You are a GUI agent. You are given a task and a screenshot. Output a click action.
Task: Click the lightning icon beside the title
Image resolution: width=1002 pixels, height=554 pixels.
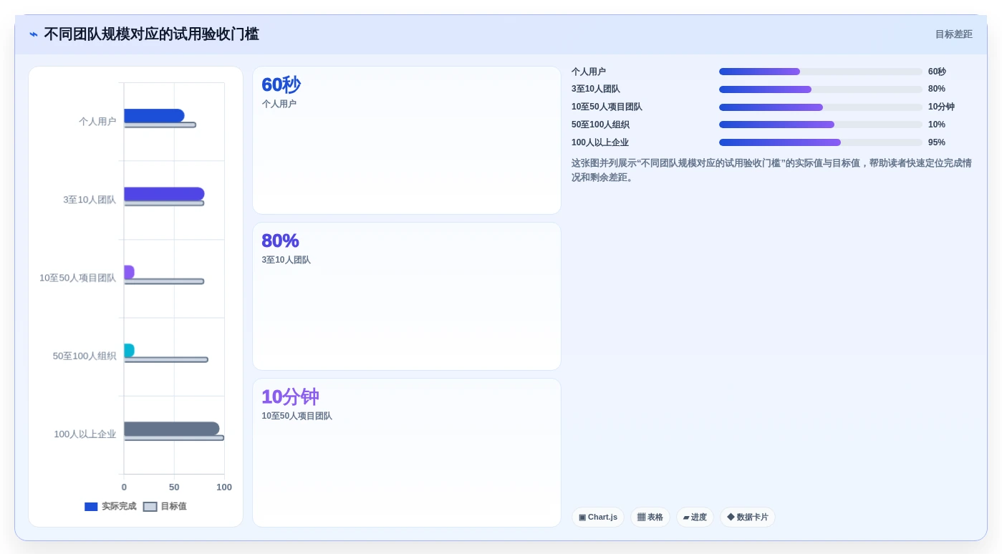coord(34,34)
